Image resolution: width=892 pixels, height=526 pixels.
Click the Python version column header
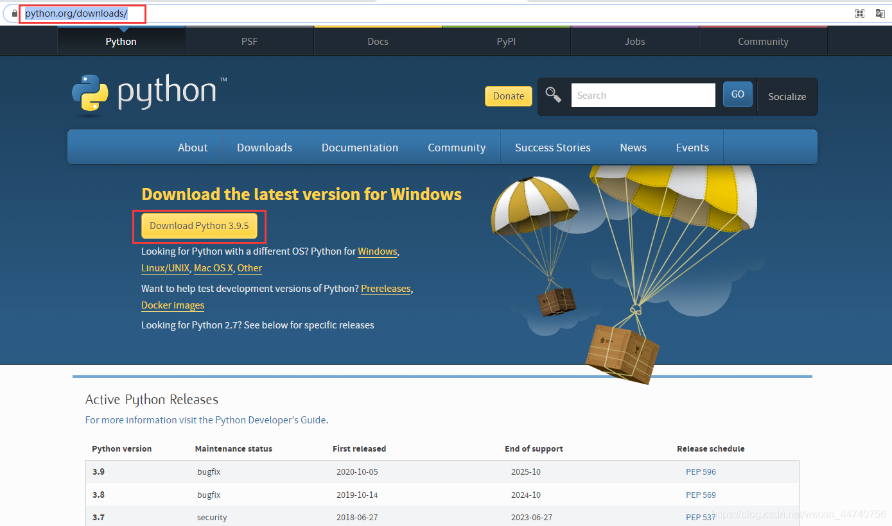click(x=122, y=448)
